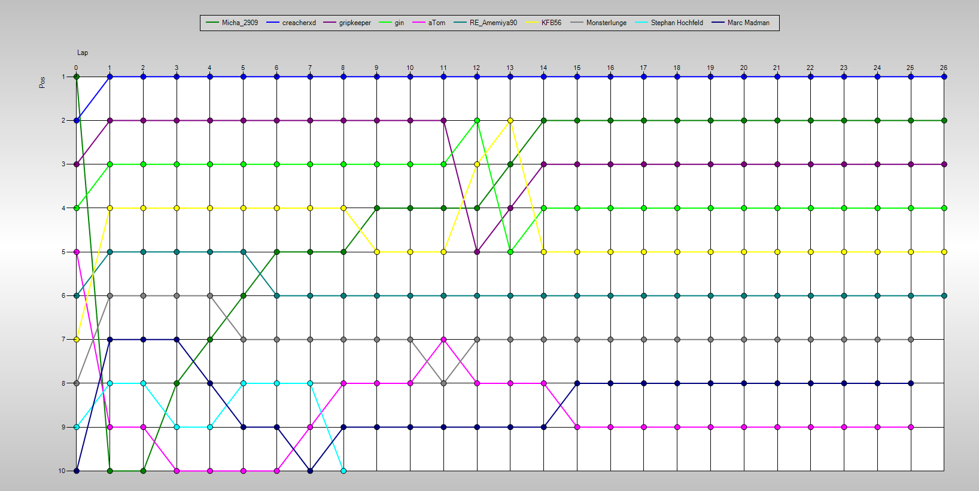Viewport: 979px width, 491px height.
Task: Select Stephan Hochfeld legend entry
Action: pos(669,23)
